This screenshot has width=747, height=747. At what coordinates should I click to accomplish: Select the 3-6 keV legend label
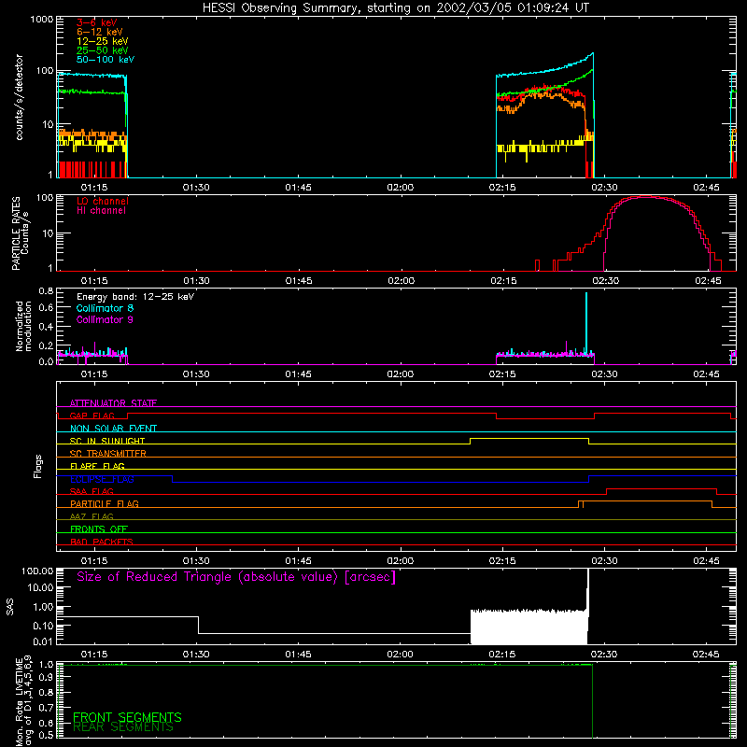[96, 22]
